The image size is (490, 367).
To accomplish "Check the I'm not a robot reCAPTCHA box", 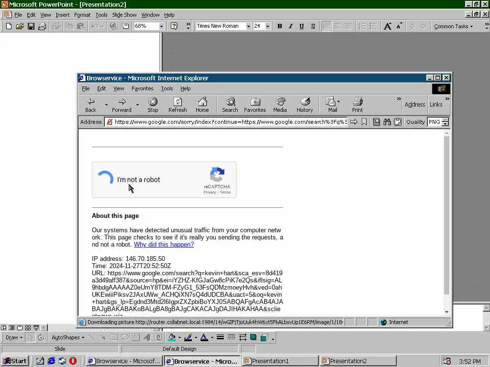I will coord(106,179).
